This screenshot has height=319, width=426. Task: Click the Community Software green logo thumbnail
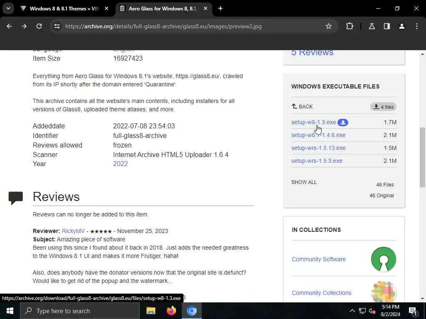pyautogui.click(x=383, y=259)
